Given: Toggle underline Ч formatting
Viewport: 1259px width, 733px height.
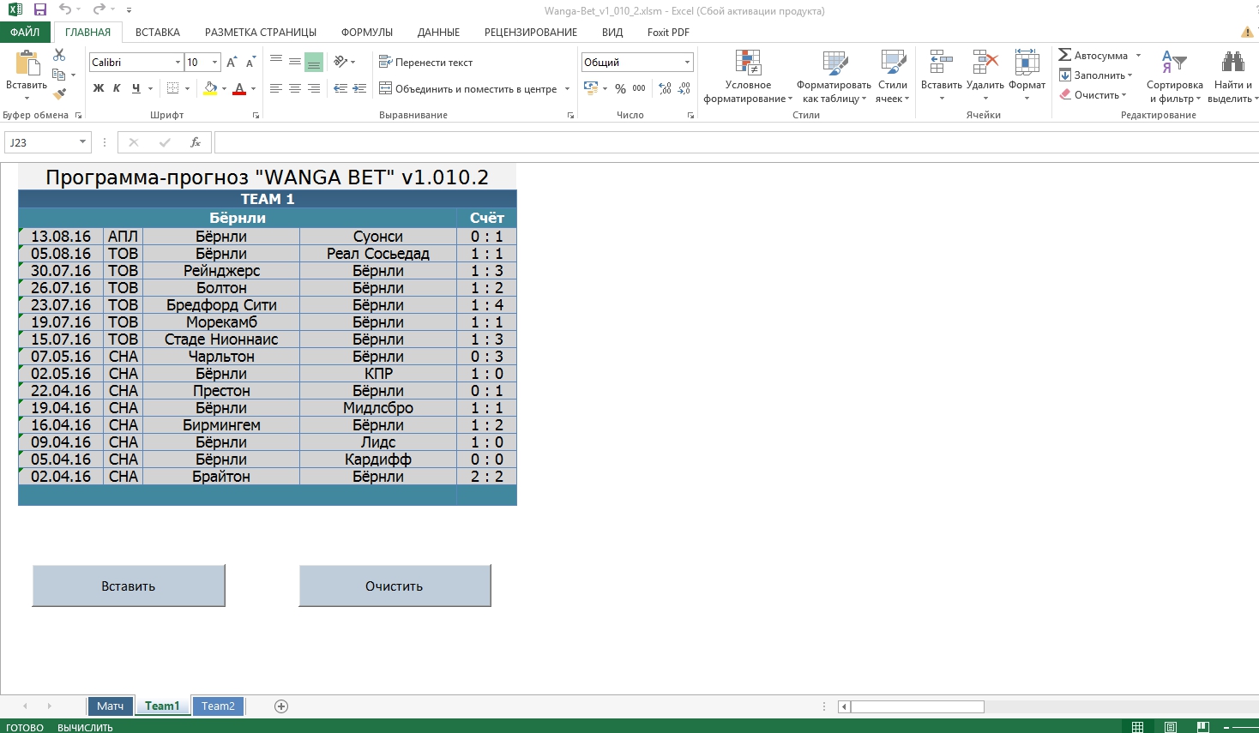Looking at the screenshot, I should click(x=136, y=88).
